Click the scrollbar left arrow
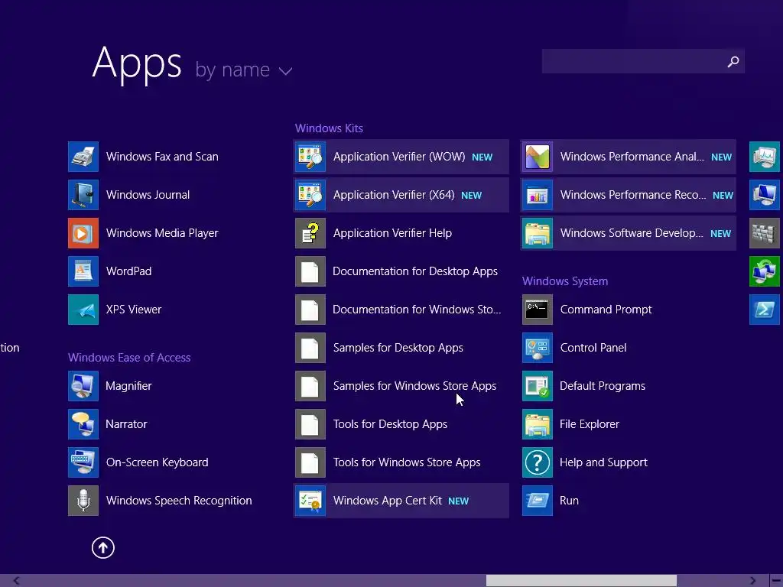Viewport: 783px width, 587px height. [x=17, y=581]
